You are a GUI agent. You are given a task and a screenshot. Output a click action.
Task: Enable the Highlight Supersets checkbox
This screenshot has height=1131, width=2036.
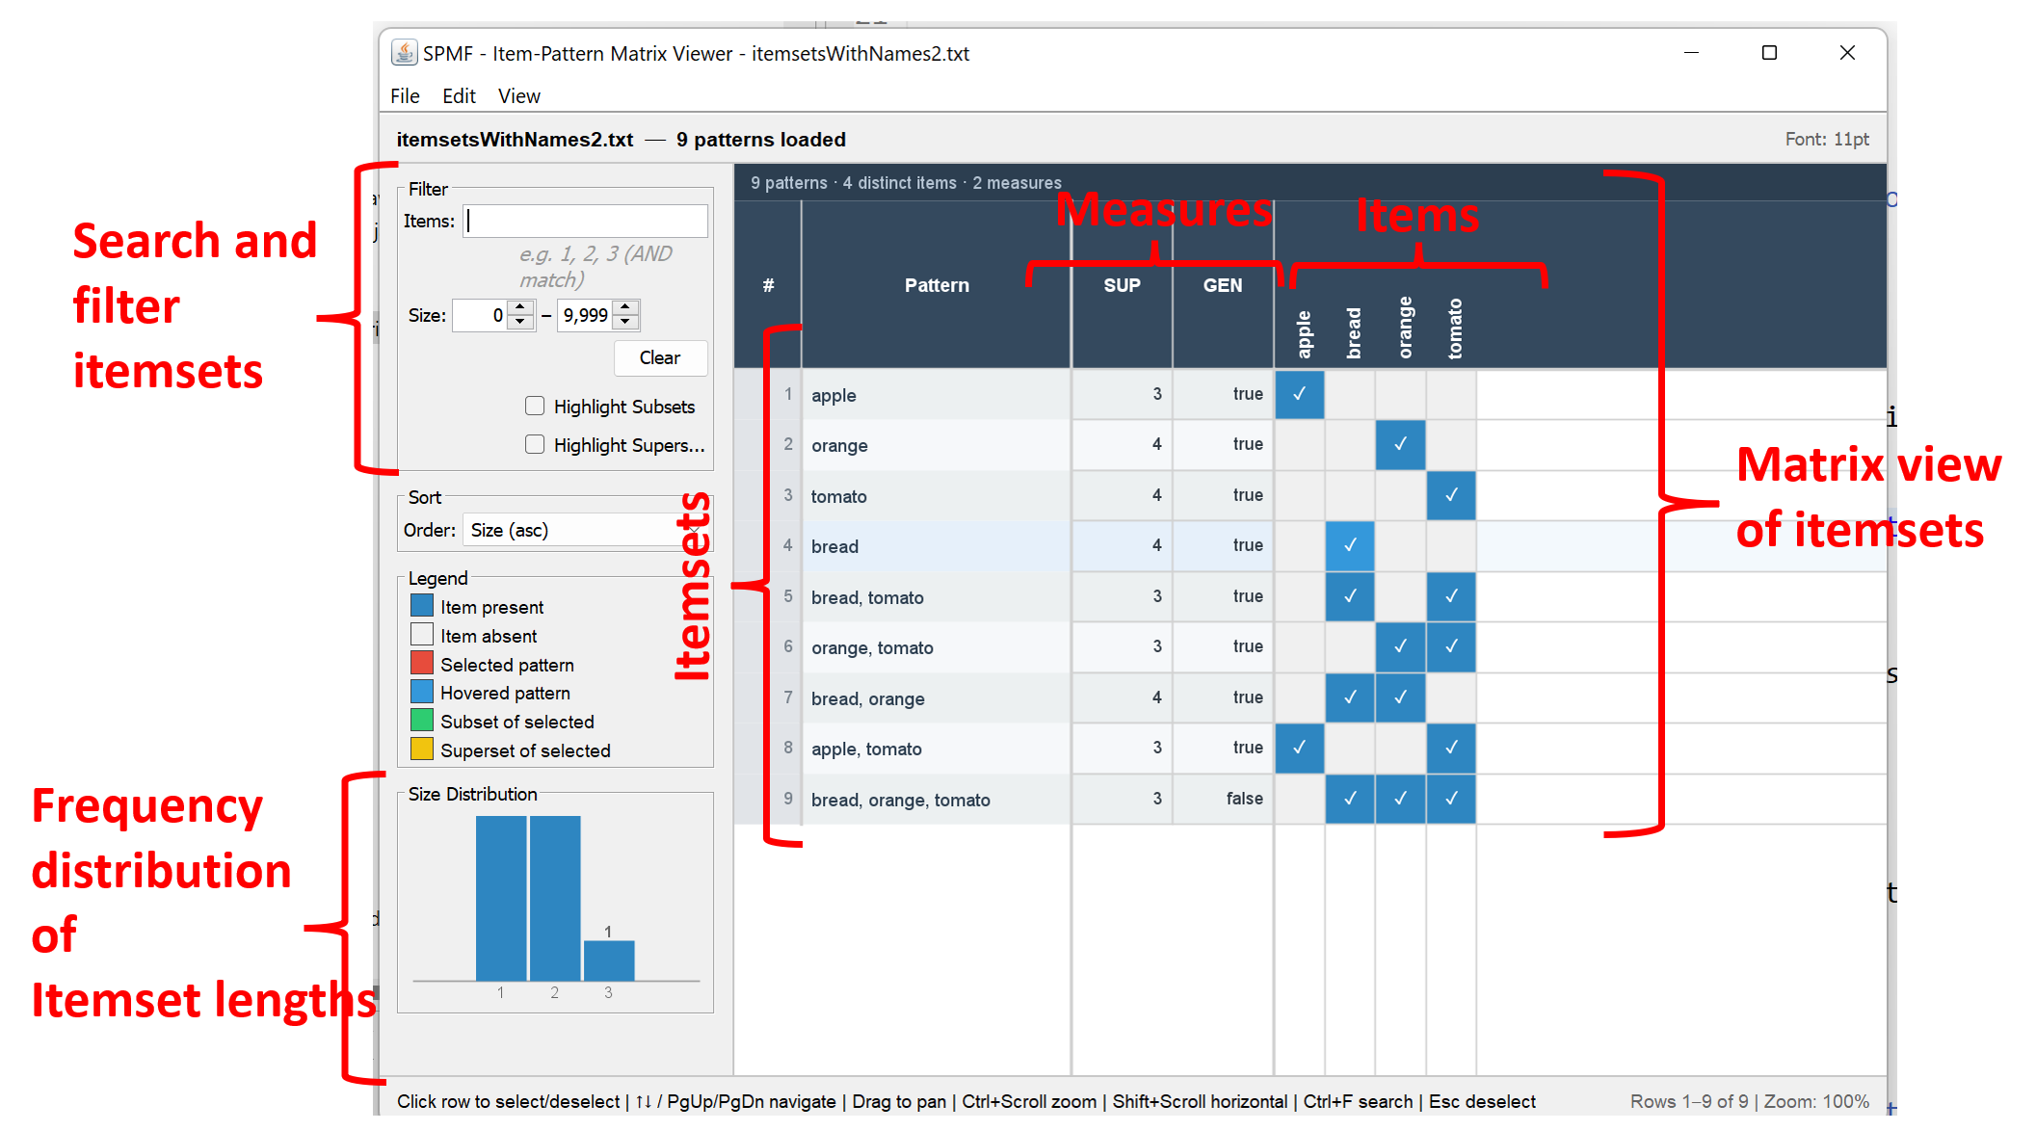click(x=536, y=444)
